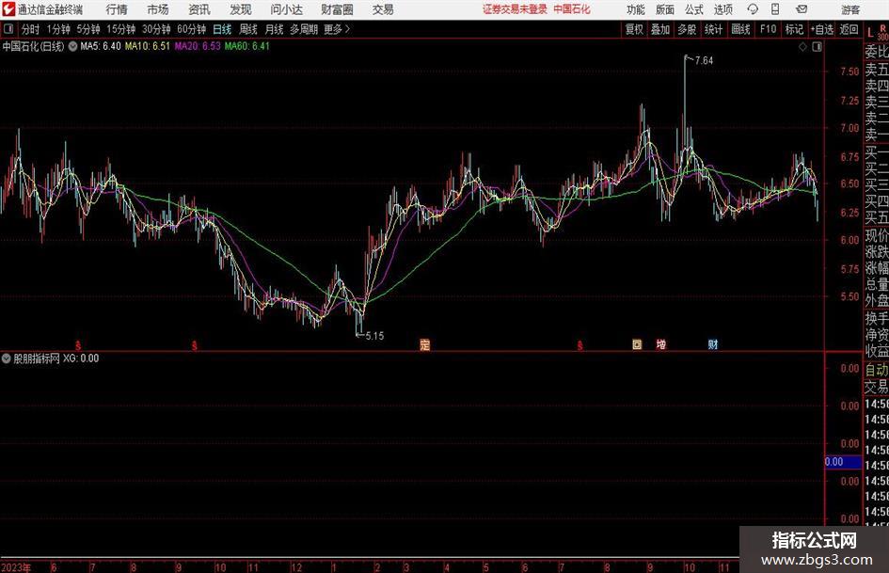Click the 通达信 red logo icon
This screenshot has width=889, height=573.
click(x=8, y=9)
